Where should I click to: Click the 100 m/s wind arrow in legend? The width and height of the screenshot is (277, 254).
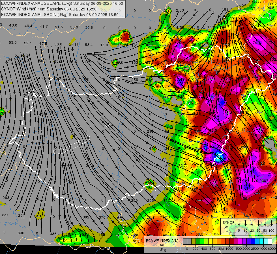point(272,223)
